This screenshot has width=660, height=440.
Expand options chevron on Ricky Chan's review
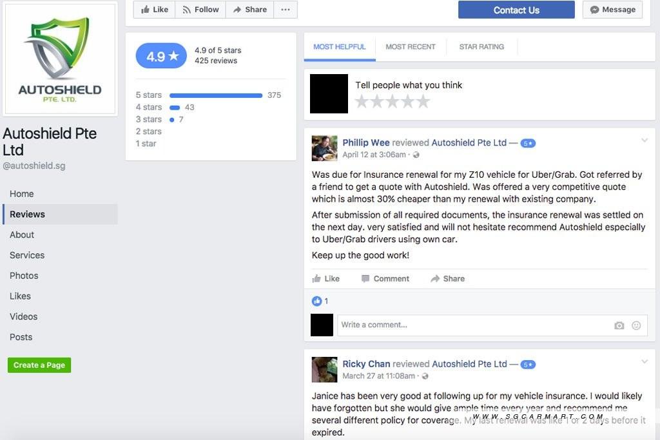point(644,361)
